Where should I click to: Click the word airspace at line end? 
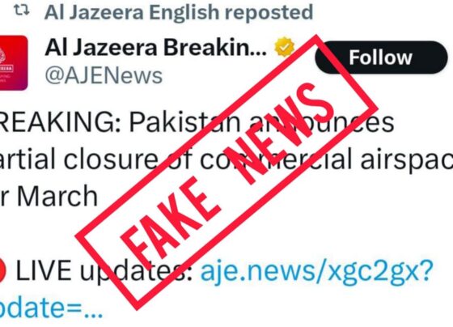(407, 160)
